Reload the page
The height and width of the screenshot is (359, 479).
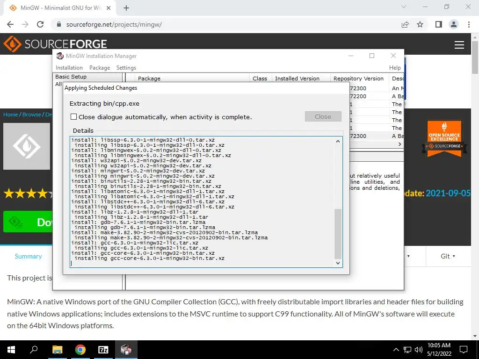(40, 24)
